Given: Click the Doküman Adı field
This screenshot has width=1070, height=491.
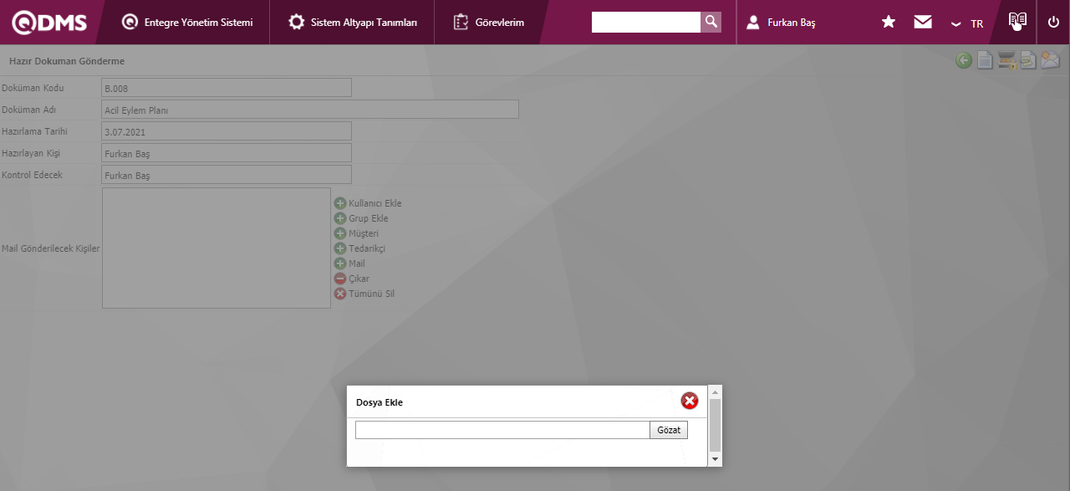Looking at the screenshot, I should (x=309, y=110).
